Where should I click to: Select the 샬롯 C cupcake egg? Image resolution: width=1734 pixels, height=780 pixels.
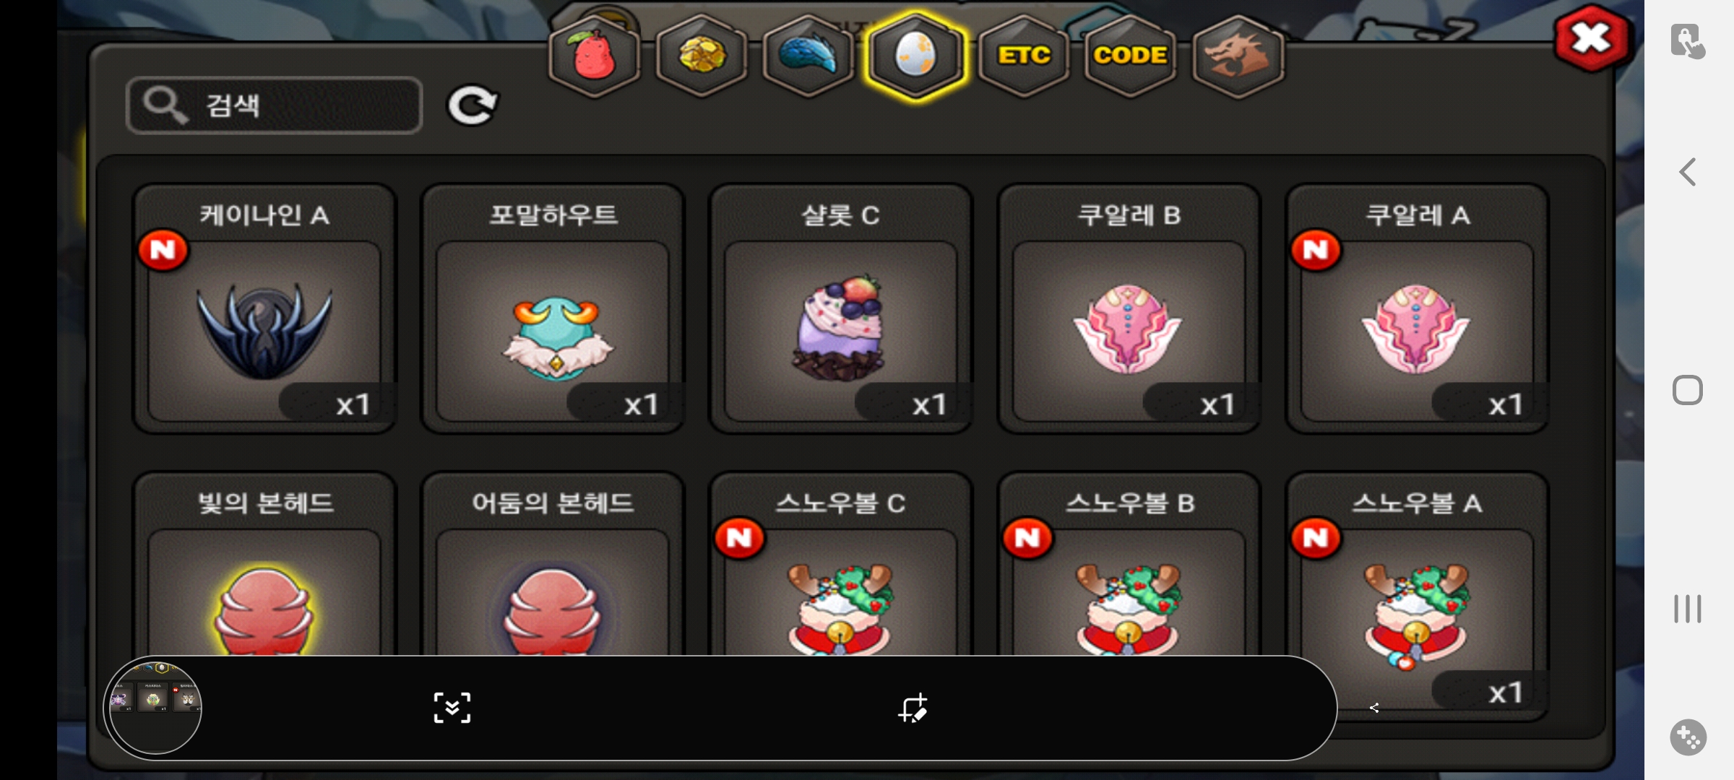click(841, 309)
